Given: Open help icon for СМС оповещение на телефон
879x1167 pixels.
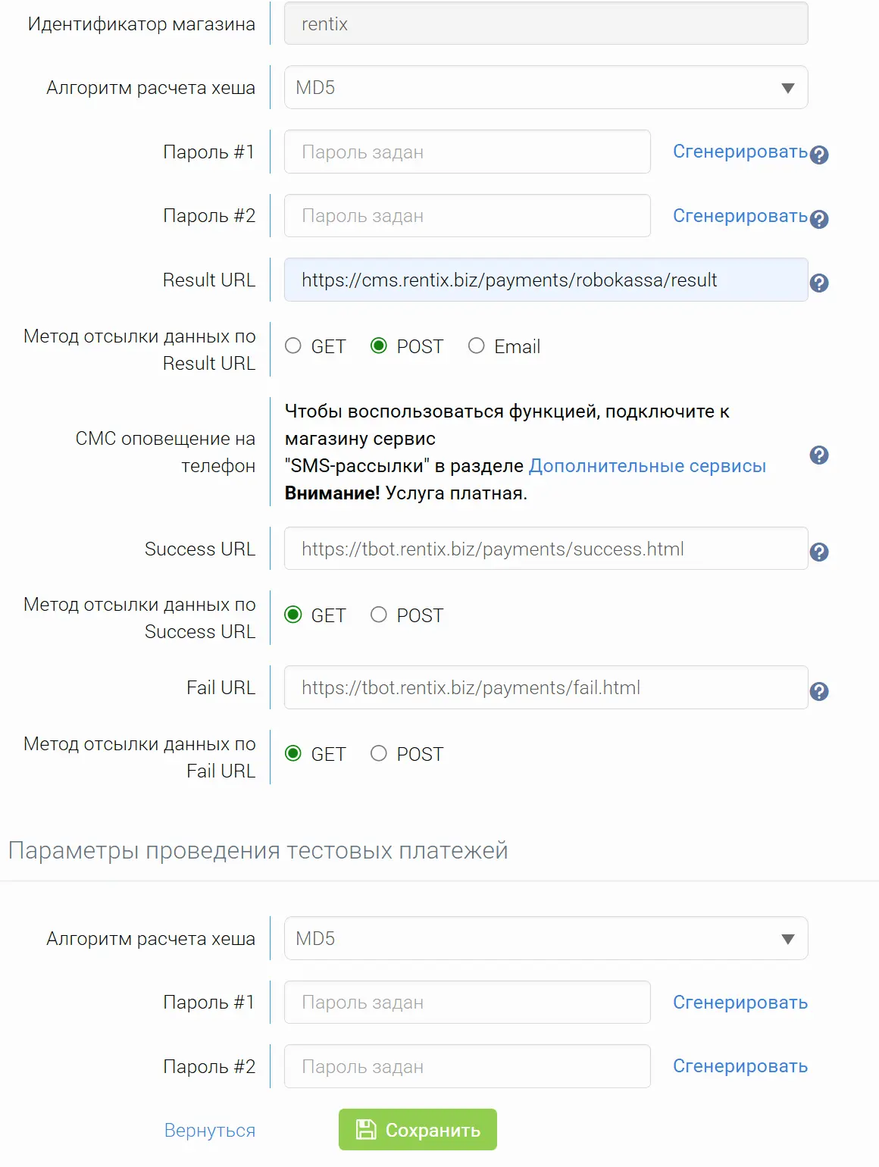Looking at the screenshot, I should point(818,455).
